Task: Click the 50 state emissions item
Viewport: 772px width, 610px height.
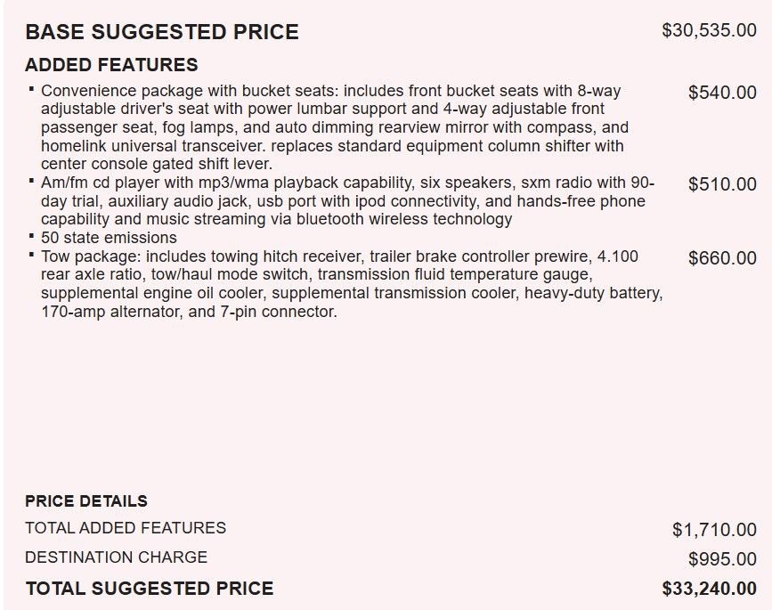Action: tap(109, 238)
